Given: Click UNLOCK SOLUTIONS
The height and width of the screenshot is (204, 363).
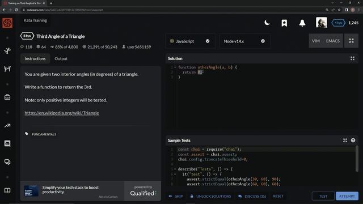Looking at the screenshot, I should (210, 196).
